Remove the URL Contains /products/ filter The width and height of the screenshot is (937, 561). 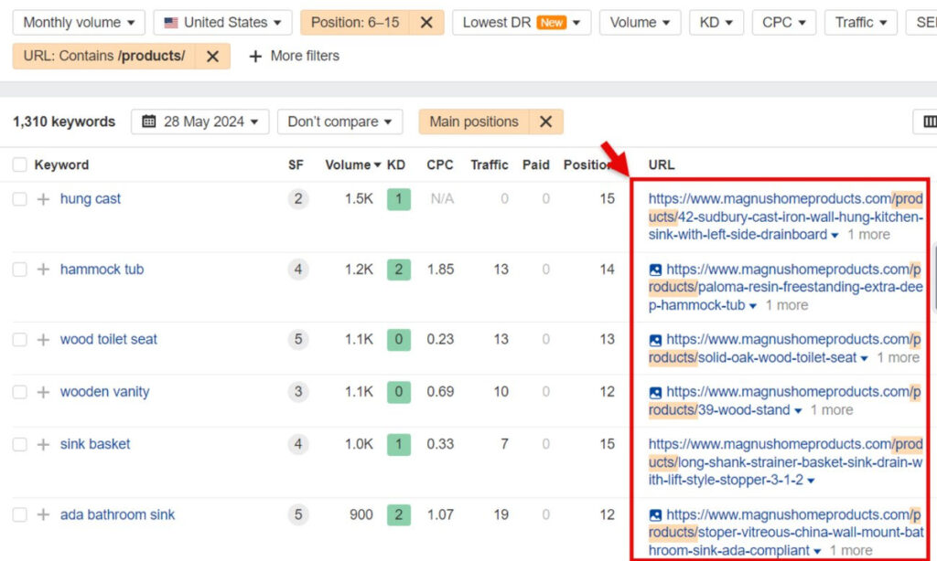click(x=212, y=56)
